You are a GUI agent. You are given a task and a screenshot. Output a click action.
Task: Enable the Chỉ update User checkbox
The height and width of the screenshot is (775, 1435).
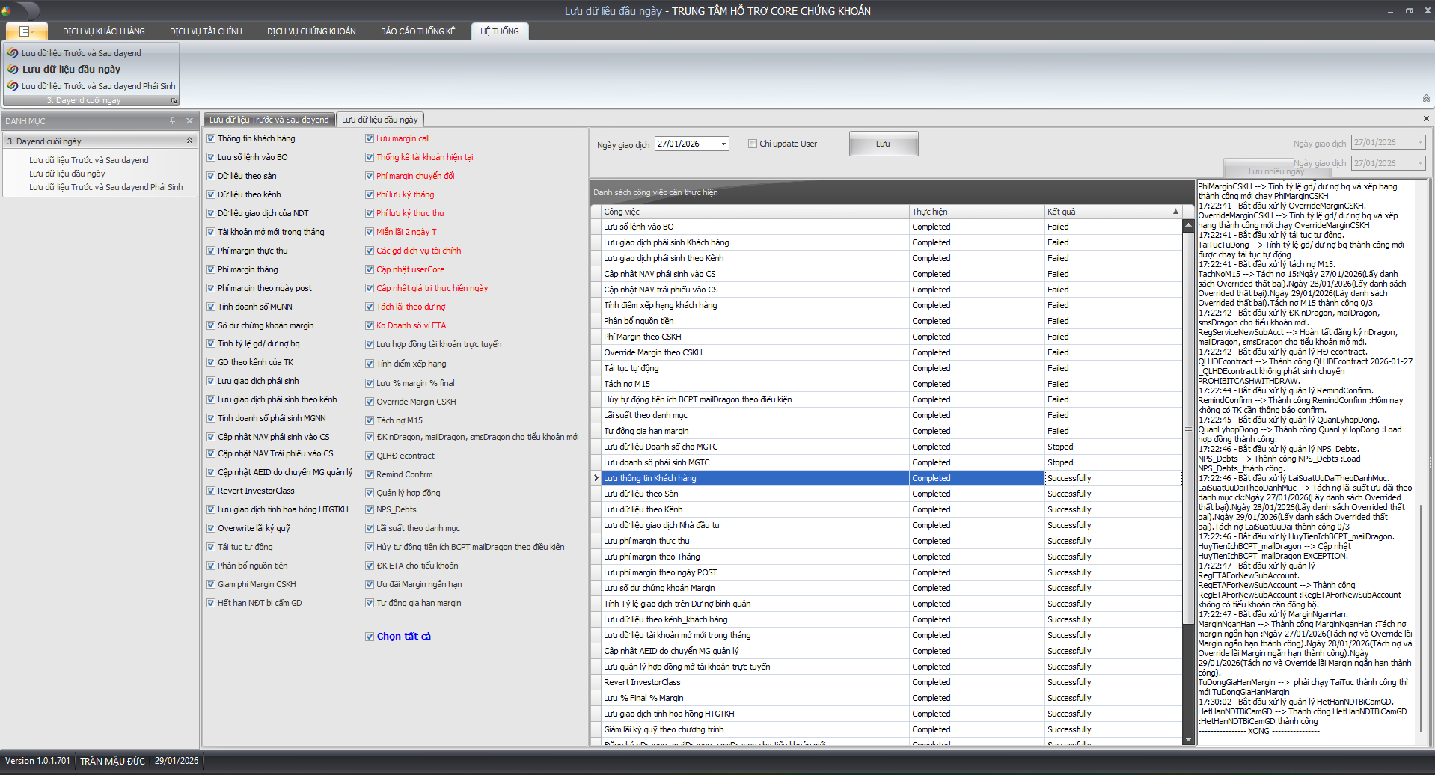[753, 144]
